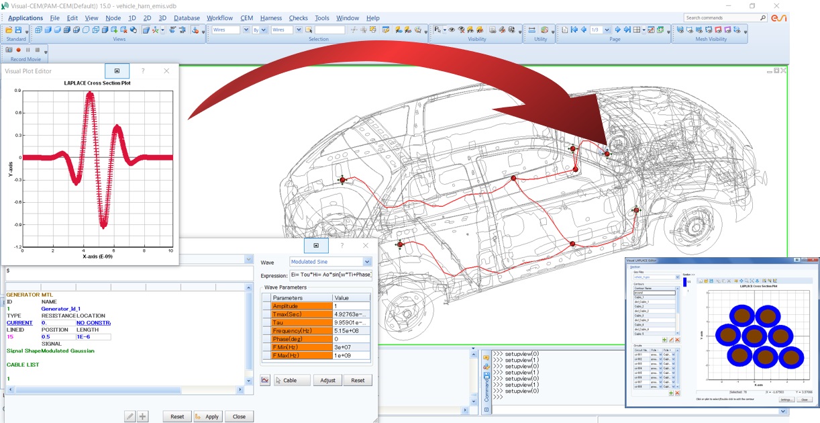The image size is (820, 423).
Task: Click the pencil edit icon beside Reset
Action: [x=130, y=416]
